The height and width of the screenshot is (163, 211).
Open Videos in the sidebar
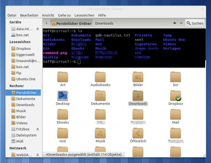23,123
